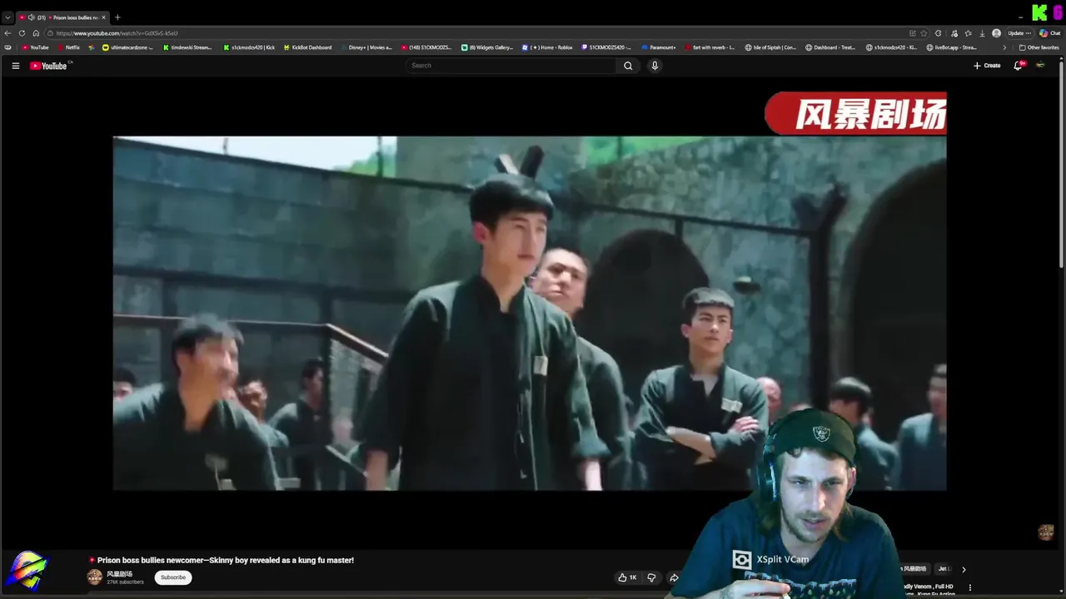Open the KickBot Dashboard bookmark
Screen dimensions: 1066x599
[x=307, y=47]
